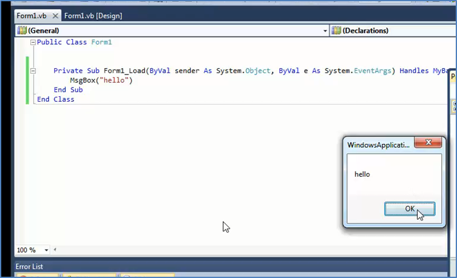Place cursor on MsgBox("hello") line

101,81
